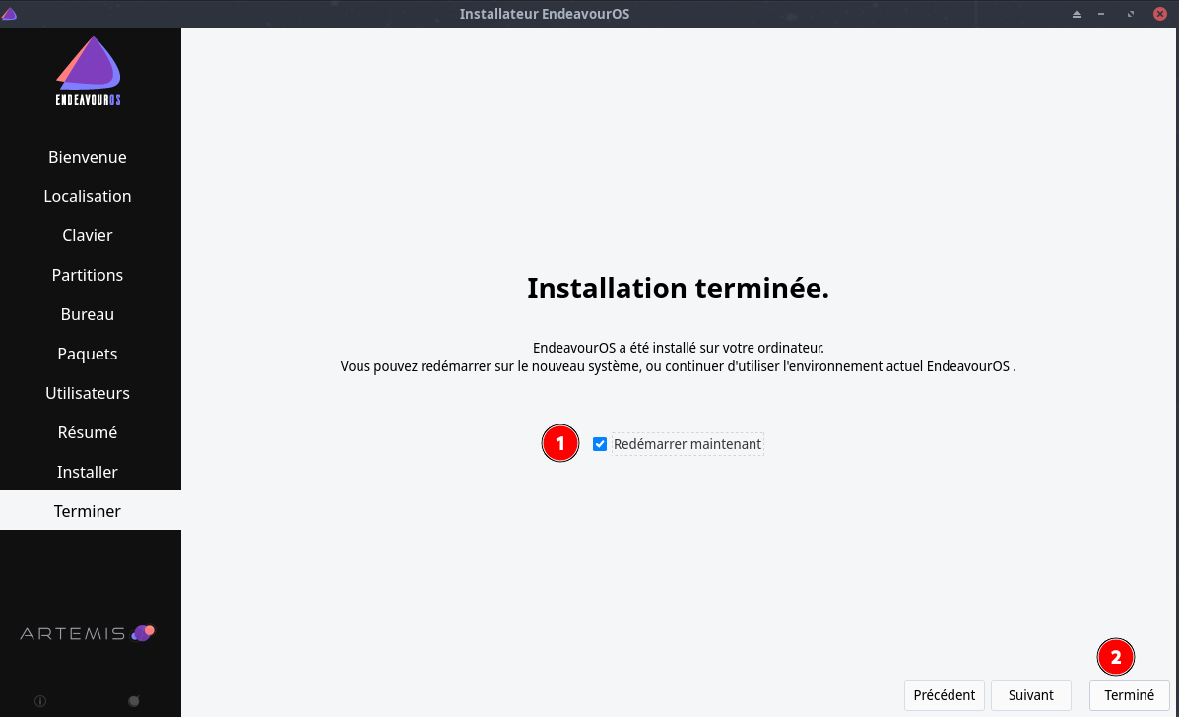Viewport: 1179px width, 717px height.
Task: Select the Installer step in the sidebar
Action: point(88,472)
